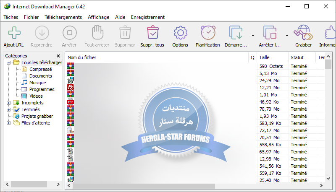
Task: Click Terminé status in 70,51 Mo row
Action: coord(299,138)
